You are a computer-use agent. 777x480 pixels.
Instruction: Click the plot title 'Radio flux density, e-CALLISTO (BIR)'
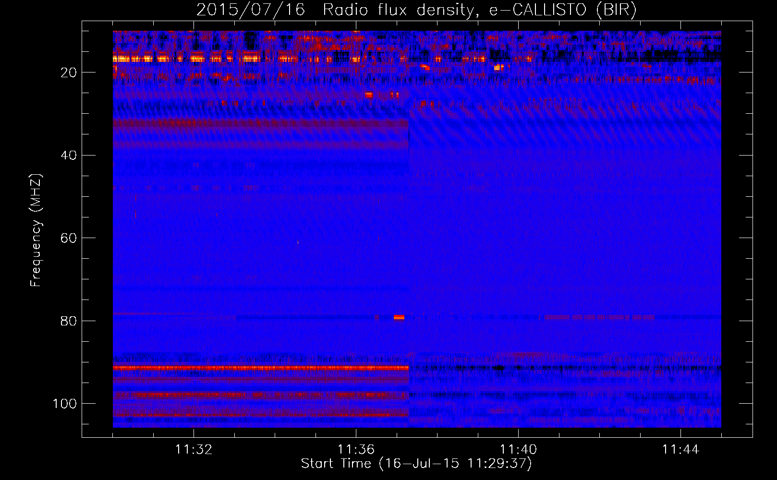point(480,10)
